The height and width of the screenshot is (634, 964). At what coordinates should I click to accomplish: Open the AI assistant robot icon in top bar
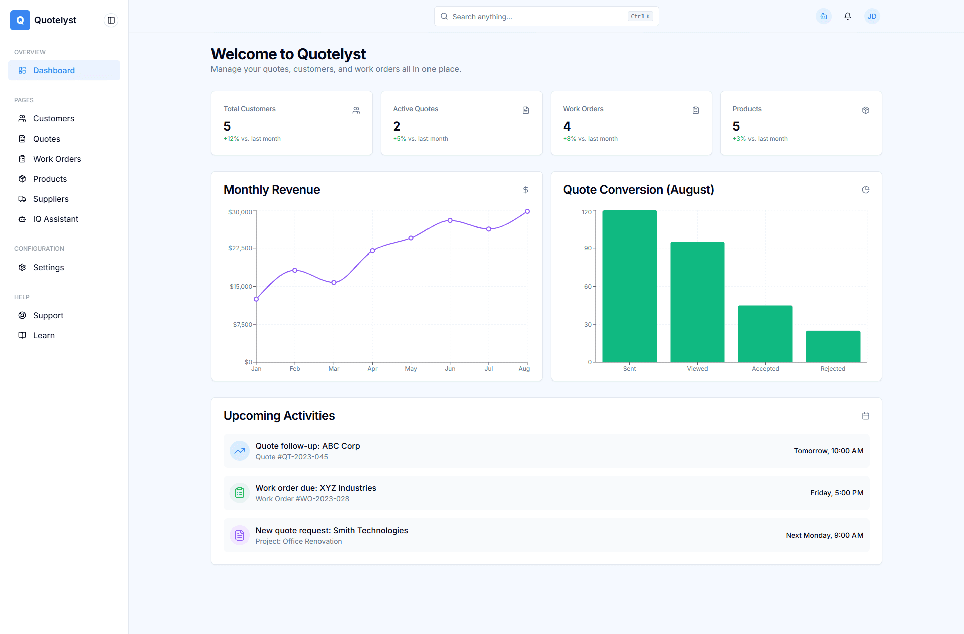point(823,16)
